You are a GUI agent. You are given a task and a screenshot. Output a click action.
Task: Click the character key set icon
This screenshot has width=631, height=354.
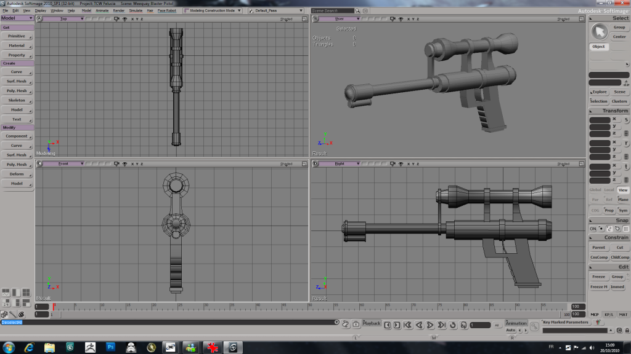tap(598, 322)
